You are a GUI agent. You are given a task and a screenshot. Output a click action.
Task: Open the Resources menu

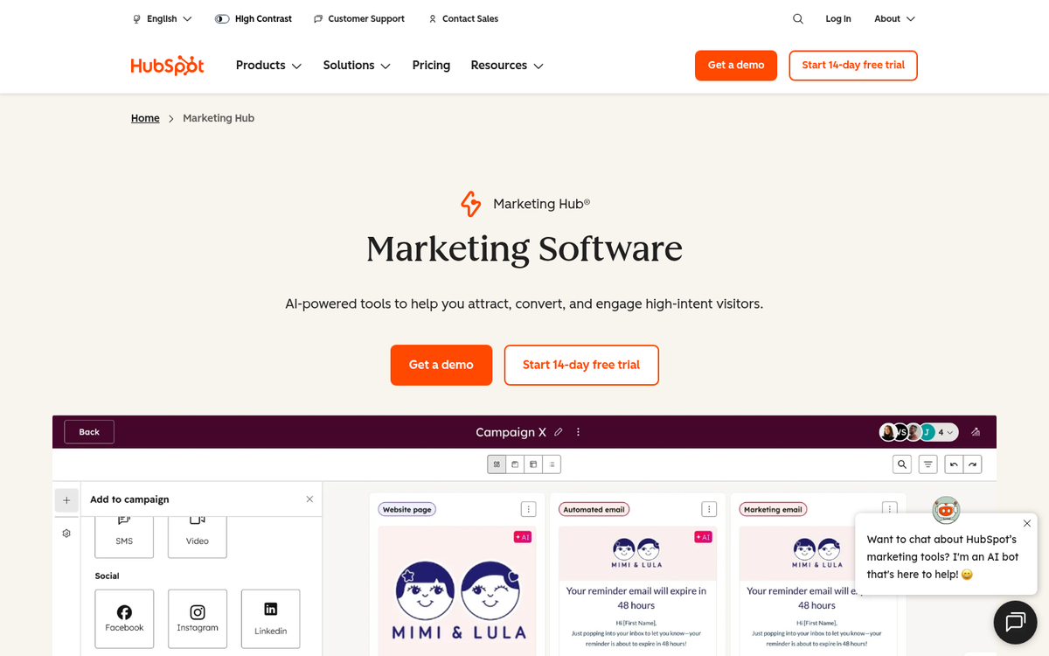pos(506,65)
